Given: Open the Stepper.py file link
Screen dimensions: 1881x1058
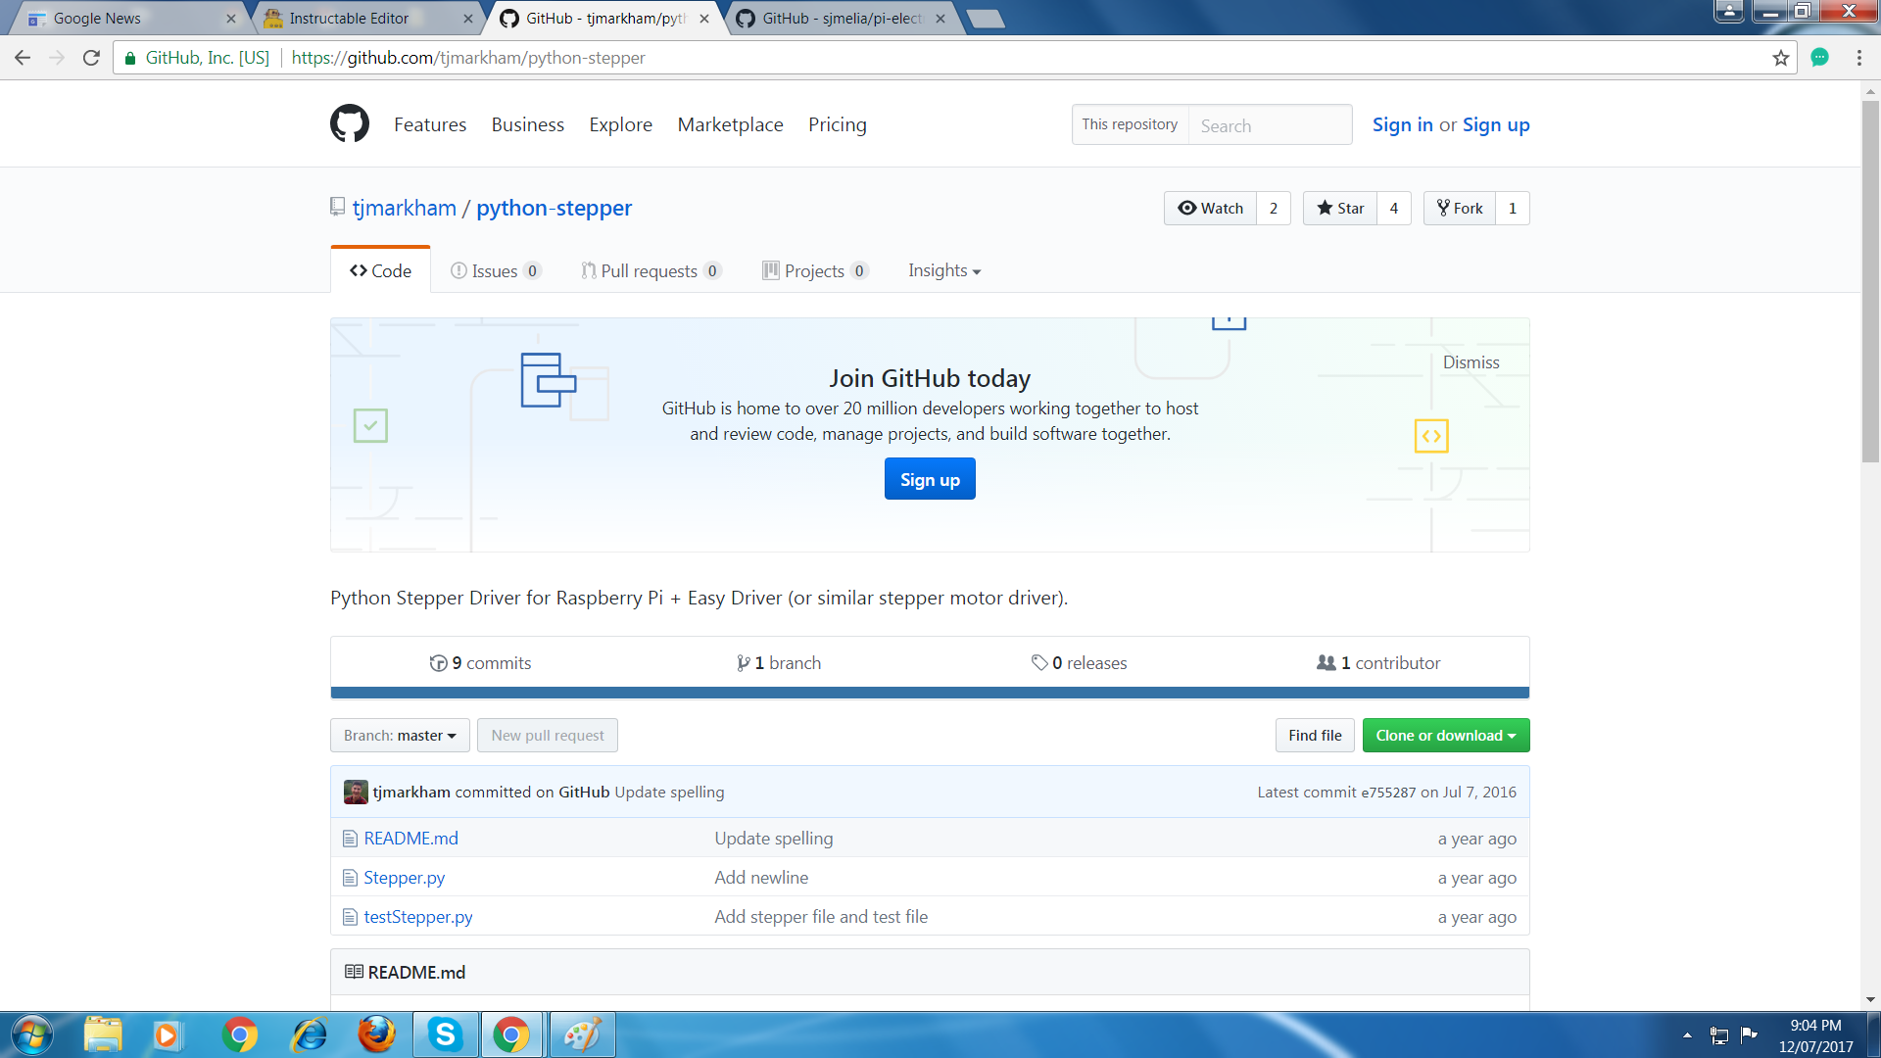Looking at the screenshot, I should pyautogui.click(x=404, y=878).
